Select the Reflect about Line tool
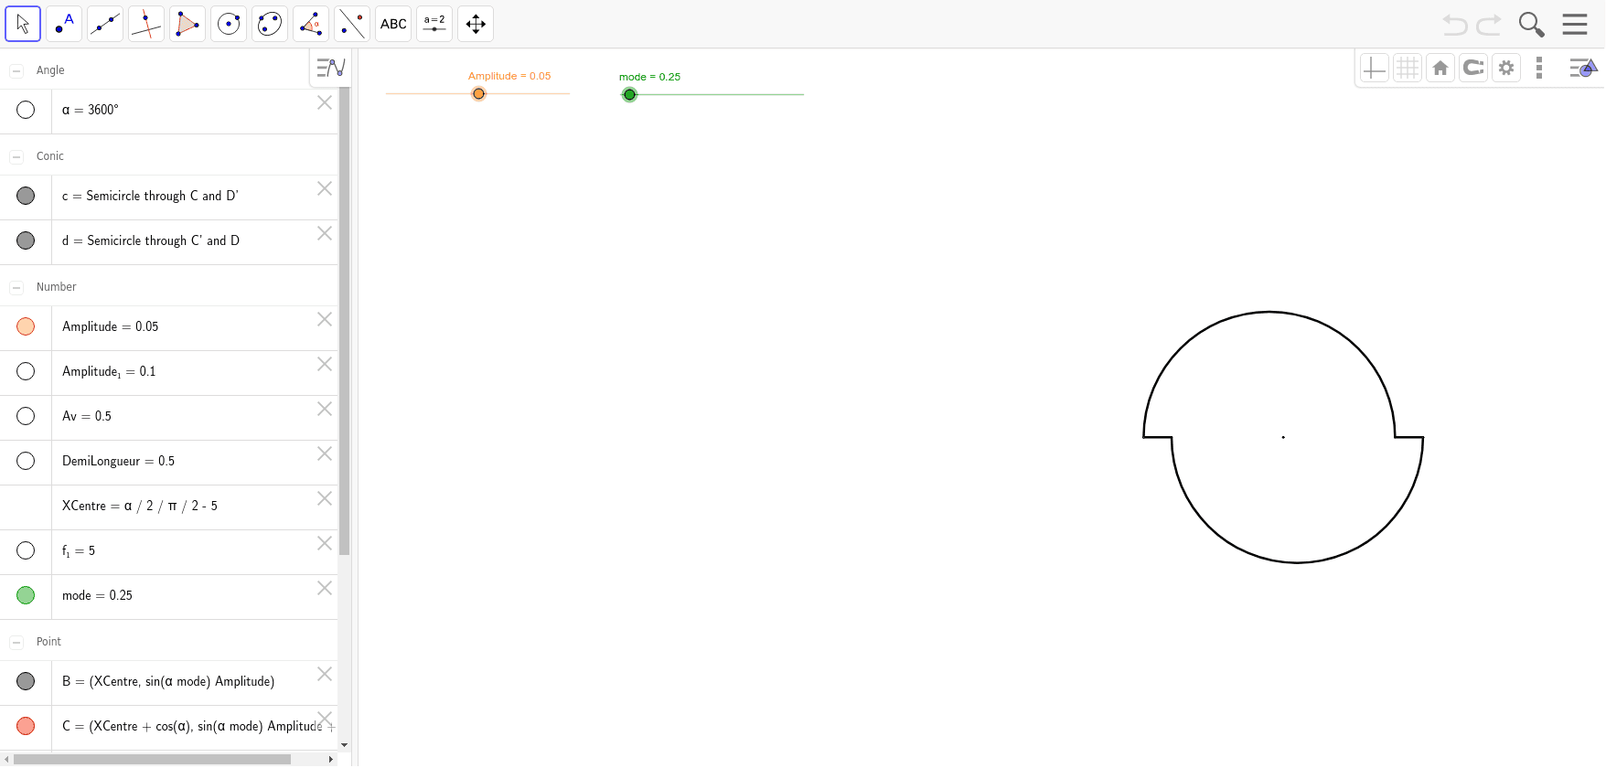 [x=352, y=24]
